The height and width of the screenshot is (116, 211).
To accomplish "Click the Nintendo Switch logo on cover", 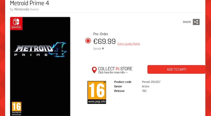I will click(x=16, y=23).
